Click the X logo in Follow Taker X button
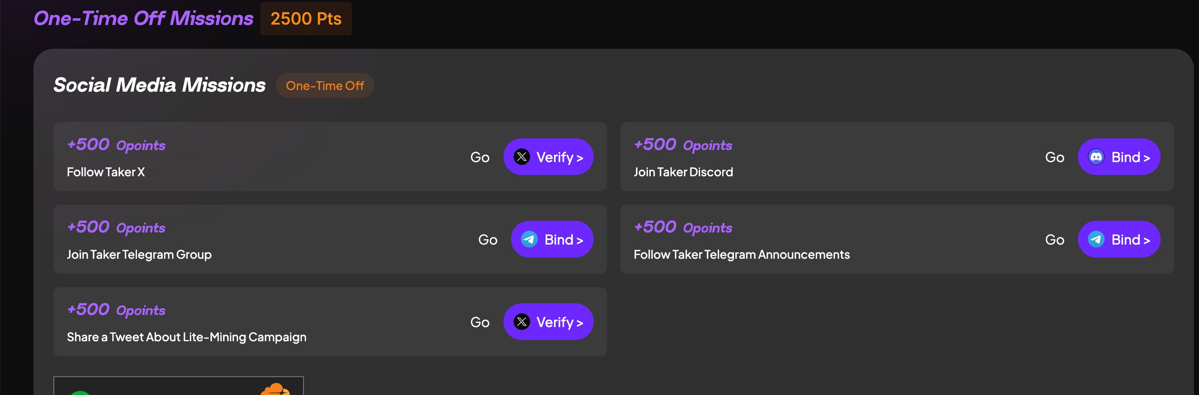1199x395 pixels. click(x=521, y=157)
